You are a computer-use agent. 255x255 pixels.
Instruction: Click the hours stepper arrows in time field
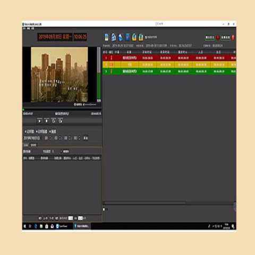(50, 138)
